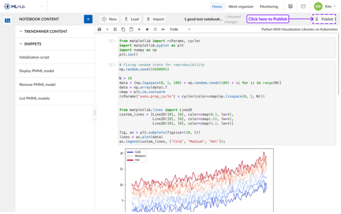Go to the Monitoring tab
Viewport: 341px width, 214px height.
(x=269, y=7)
